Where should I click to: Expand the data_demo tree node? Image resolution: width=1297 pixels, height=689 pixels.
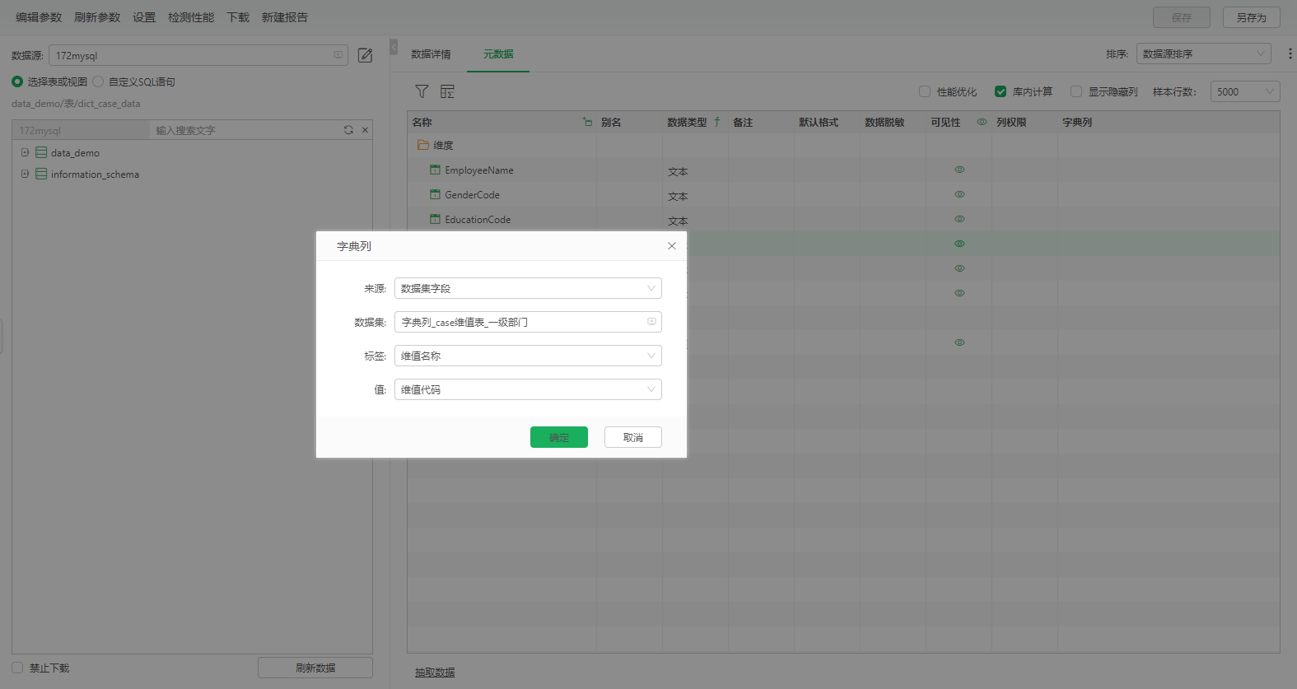pos(26,152)
